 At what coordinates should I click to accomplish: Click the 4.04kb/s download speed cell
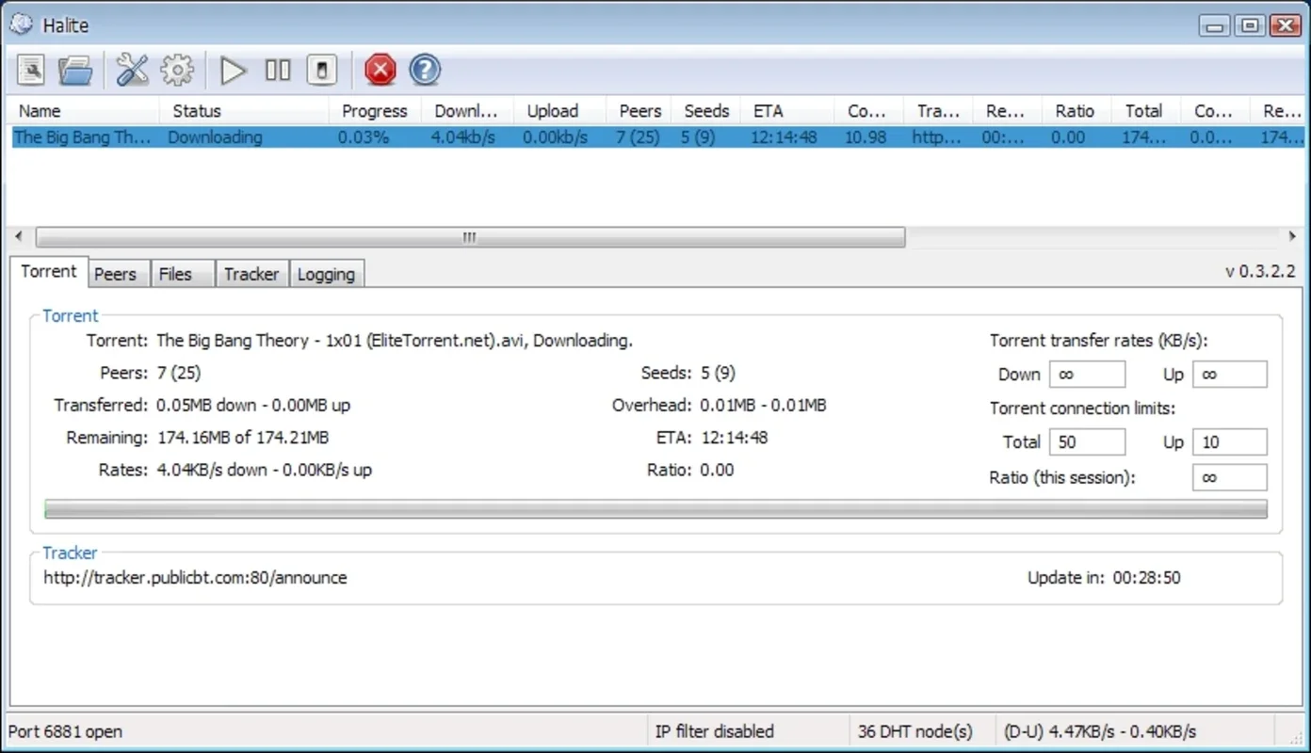(x=463, y=137)
